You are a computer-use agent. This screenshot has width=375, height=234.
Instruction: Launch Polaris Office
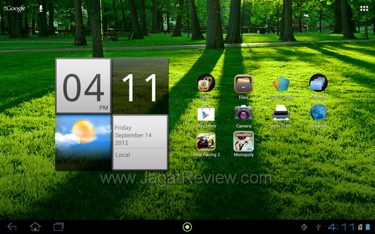click(281, 84)
